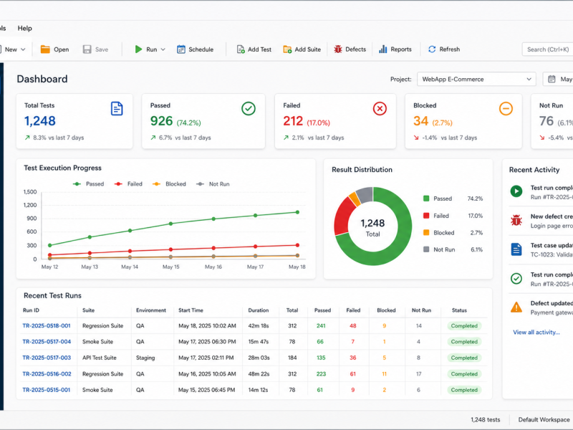Image resolution: width=573 pixels, height=430 pixels.
Task: Open test run TR-2025-0518-001
Action: coord(47,326)
